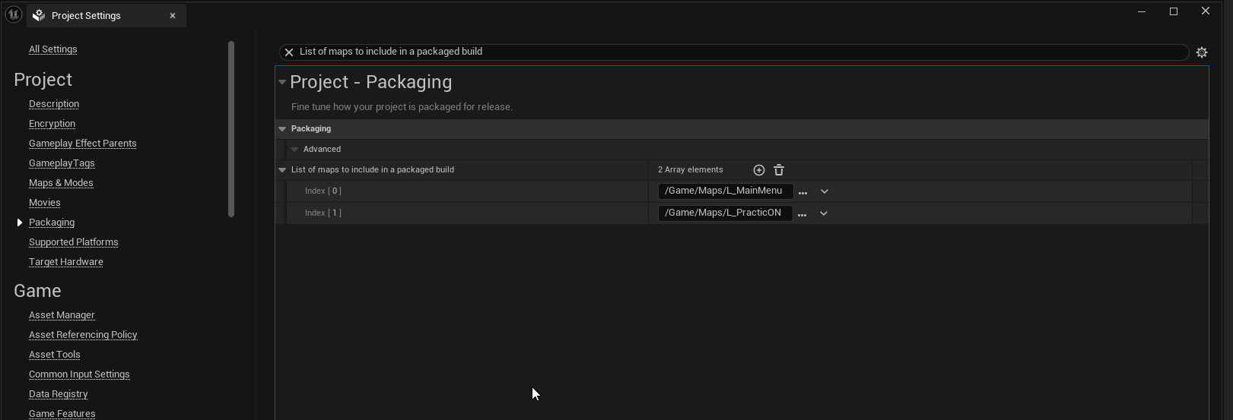Viewport: 1233px width, 420px height.
Task: Click the trash icon to empty the array
Action: 779,170
